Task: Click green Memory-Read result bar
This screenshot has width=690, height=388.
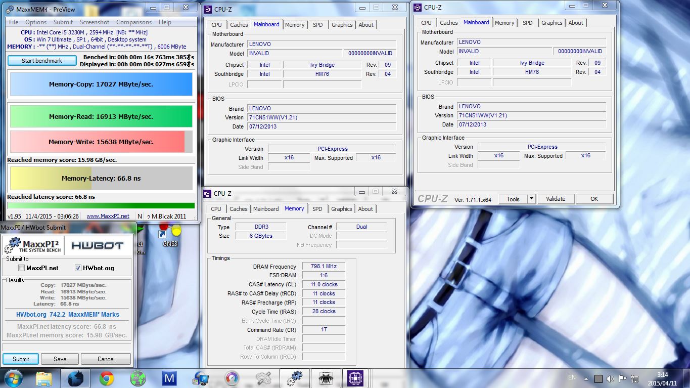Action: pos(101,116)
